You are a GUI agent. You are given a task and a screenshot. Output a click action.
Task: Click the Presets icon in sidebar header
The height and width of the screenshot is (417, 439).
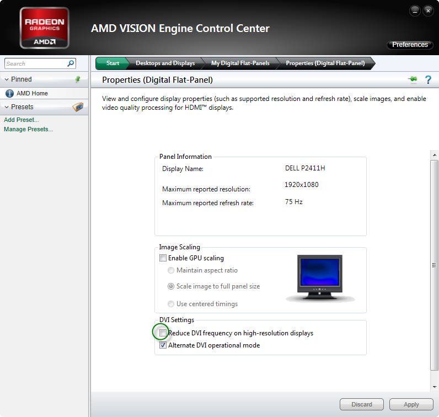coord(78,106)
